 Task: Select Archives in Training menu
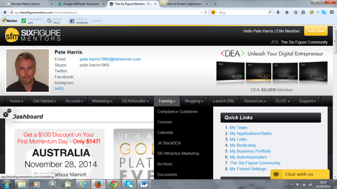[165, 164]
